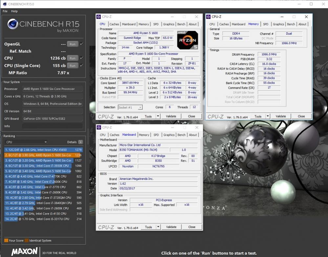Click the CPU-Z icon in Memory window title
Image resolution: width=328 pixels, height=257 pixels.
pos(208,17)
